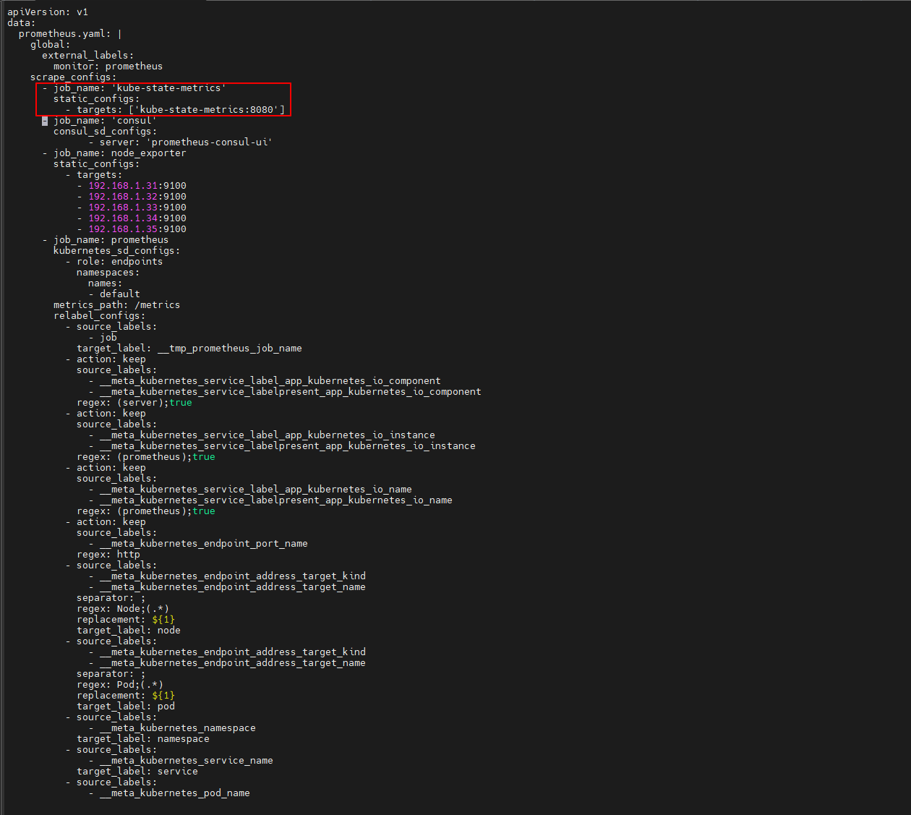Click __meta_kubernetes_service_name line
The image size is (911, 815).
tap(181, 761)
